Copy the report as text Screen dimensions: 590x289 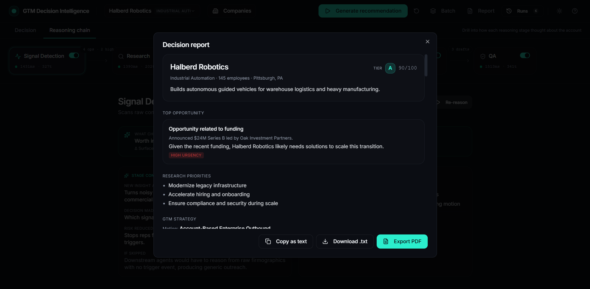pyautogui.click(x=286, y=242)
